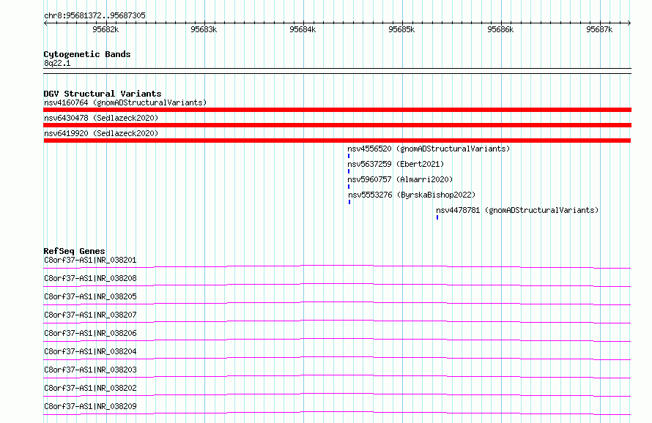The image size is (652, 423).
Task: Click the left arrow end of ruler
Action: pyautogui.click(x=45, y=23)
